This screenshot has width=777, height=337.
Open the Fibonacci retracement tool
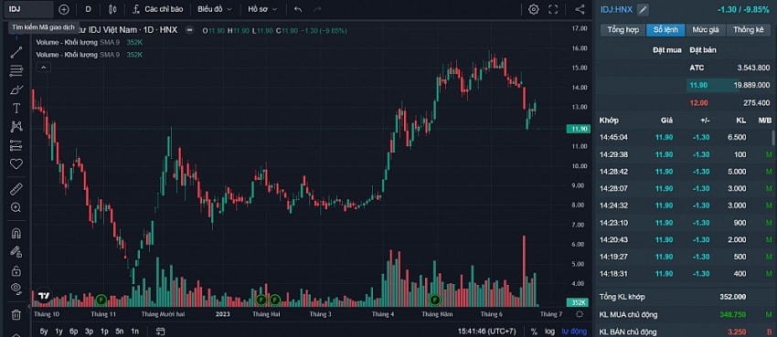(x=16, y=71)
